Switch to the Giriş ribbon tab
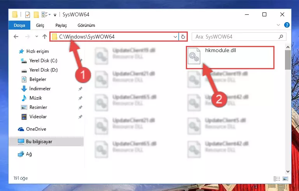Image resolution: width=299 pixels, height=191 pixels. point(40,25)
